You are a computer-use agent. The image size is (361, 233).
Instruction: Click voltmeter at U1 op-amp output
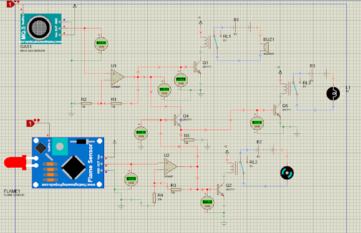click(x=164, y=90)
